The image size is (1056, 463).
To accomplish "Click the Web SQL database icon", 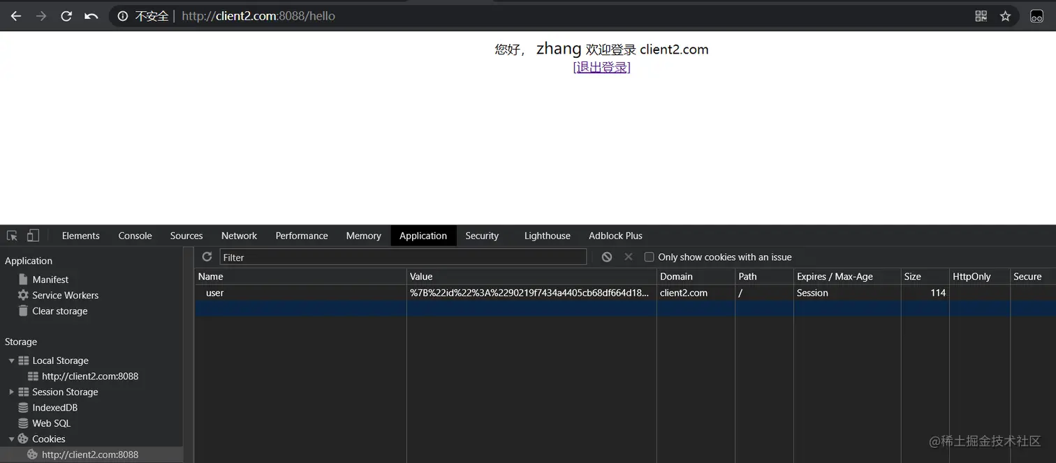I will [x=23, y=423].
